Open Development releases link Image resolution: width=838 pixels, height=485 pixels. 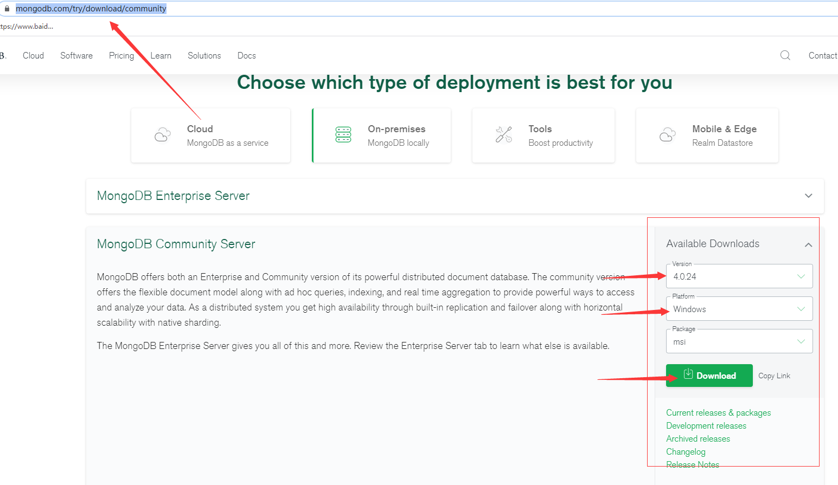pos(706,426)
